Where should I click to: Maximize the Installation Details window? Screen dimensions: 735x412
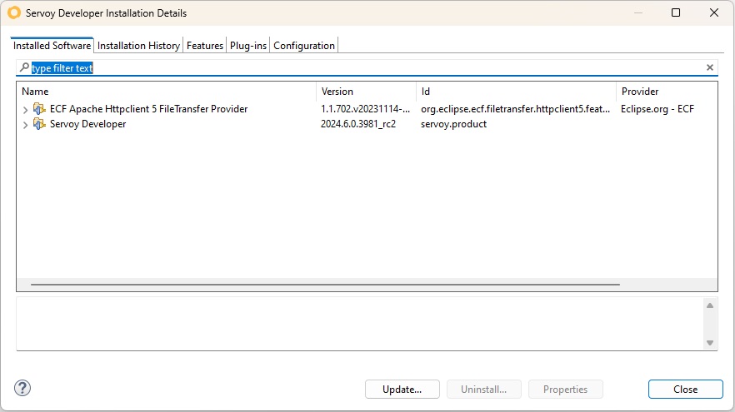click(x=676, y=12)
